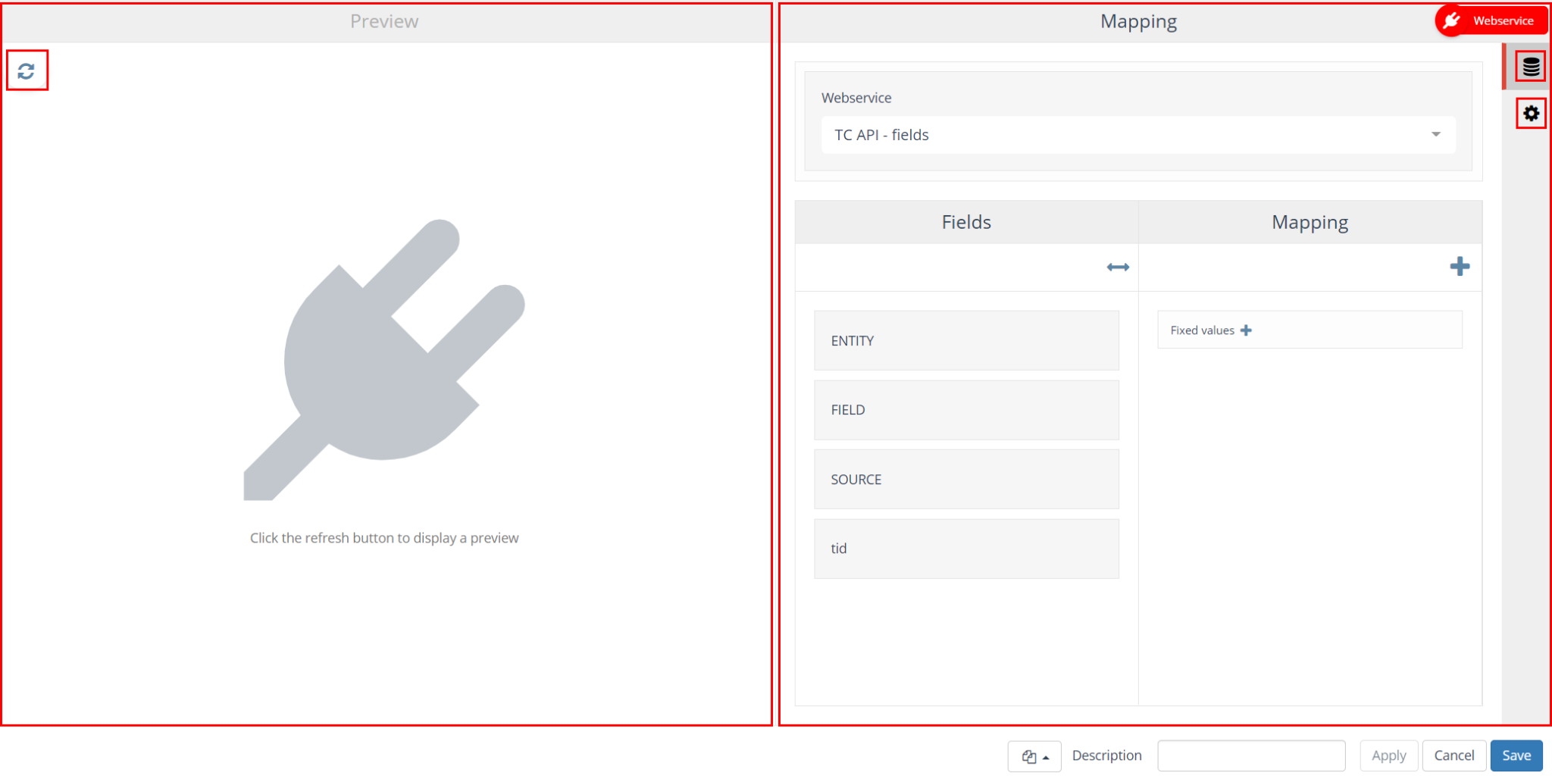The image size is (1552, 779).
Task: Click the Save button
Action: point(1516,756)
